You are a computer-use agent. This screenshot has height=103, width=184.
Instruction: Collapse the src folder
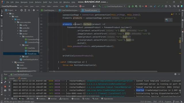pos(7,14)
